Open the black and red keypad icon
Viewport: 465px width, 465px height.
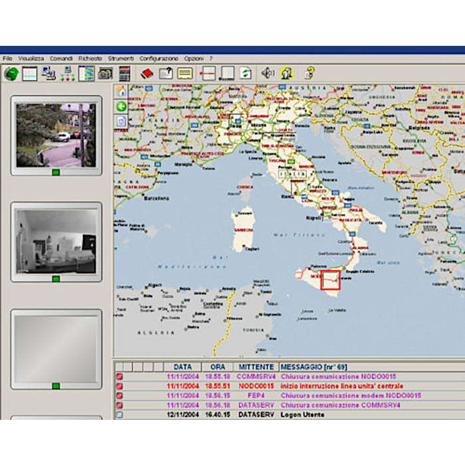[124, 74]
